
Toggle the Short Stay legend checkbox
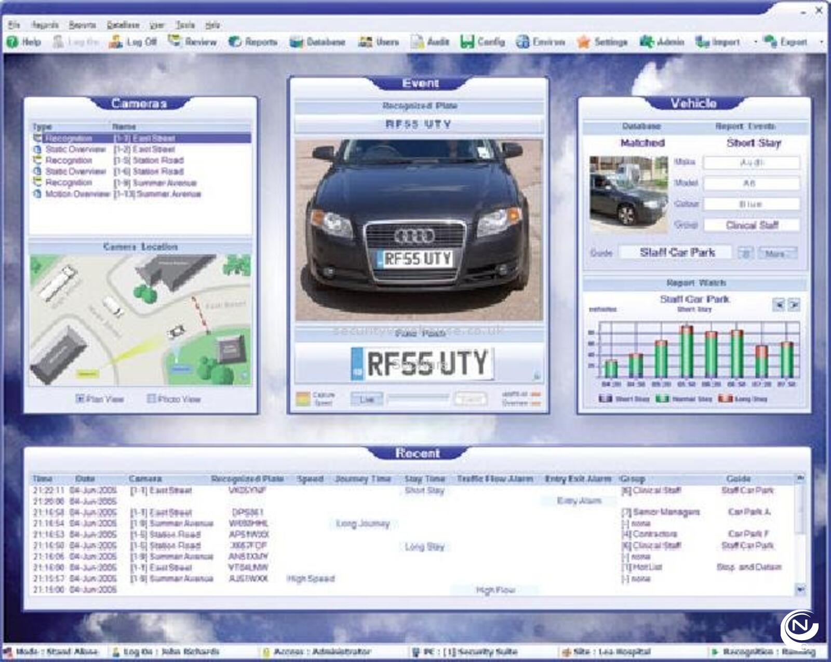(x=606, y=399)
